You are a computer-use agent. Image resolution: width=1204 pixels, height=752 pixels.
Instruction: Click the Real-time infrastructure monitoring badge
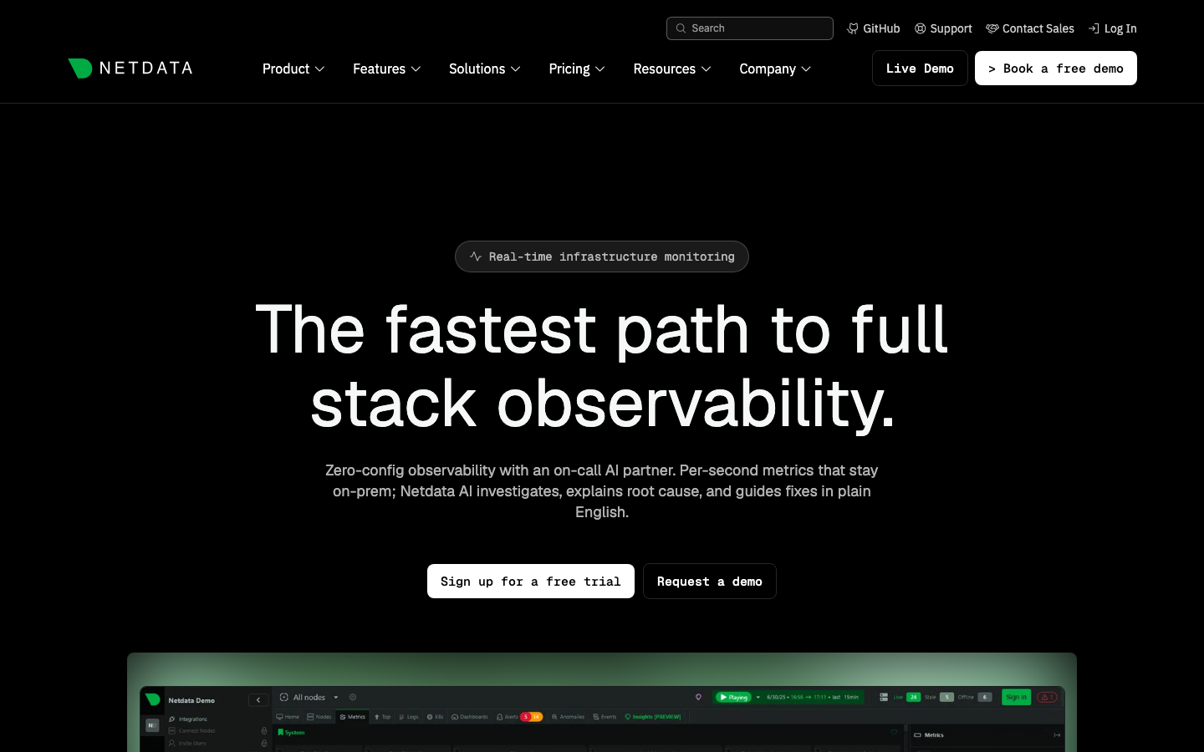pos(602,257)
